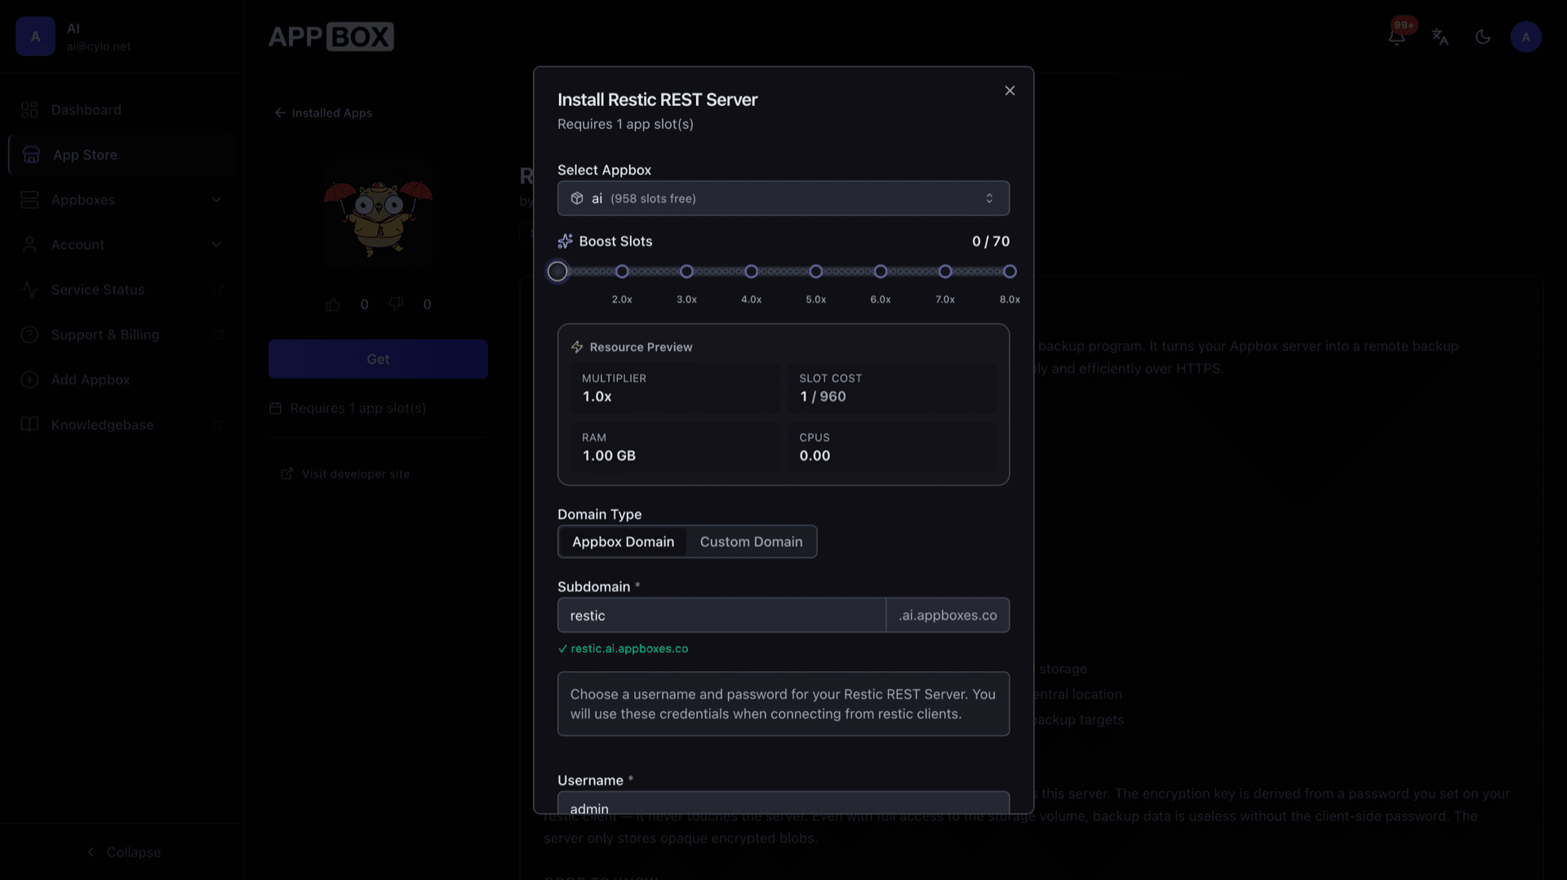Expand the Account sidebar section
Screen dimensions: 1567x880
tap(122, 245)
